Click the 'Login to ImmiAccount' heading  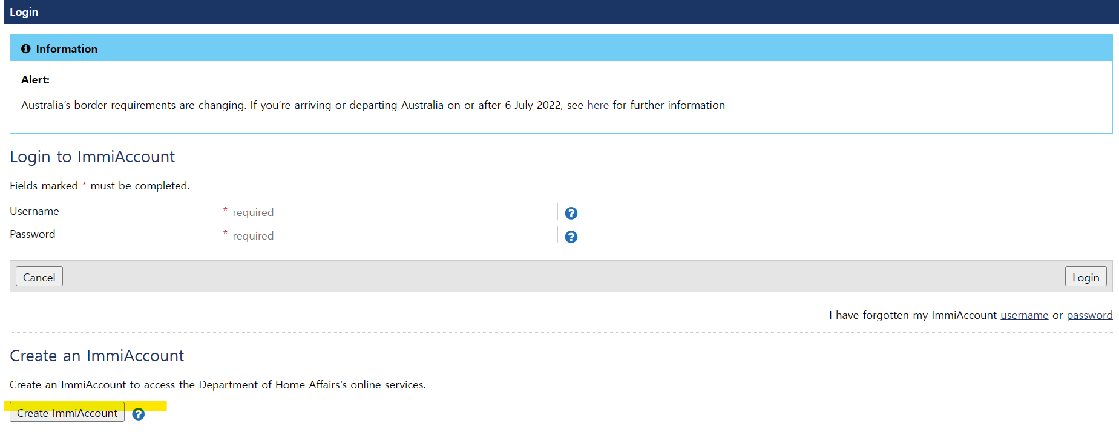pos(93,157)
